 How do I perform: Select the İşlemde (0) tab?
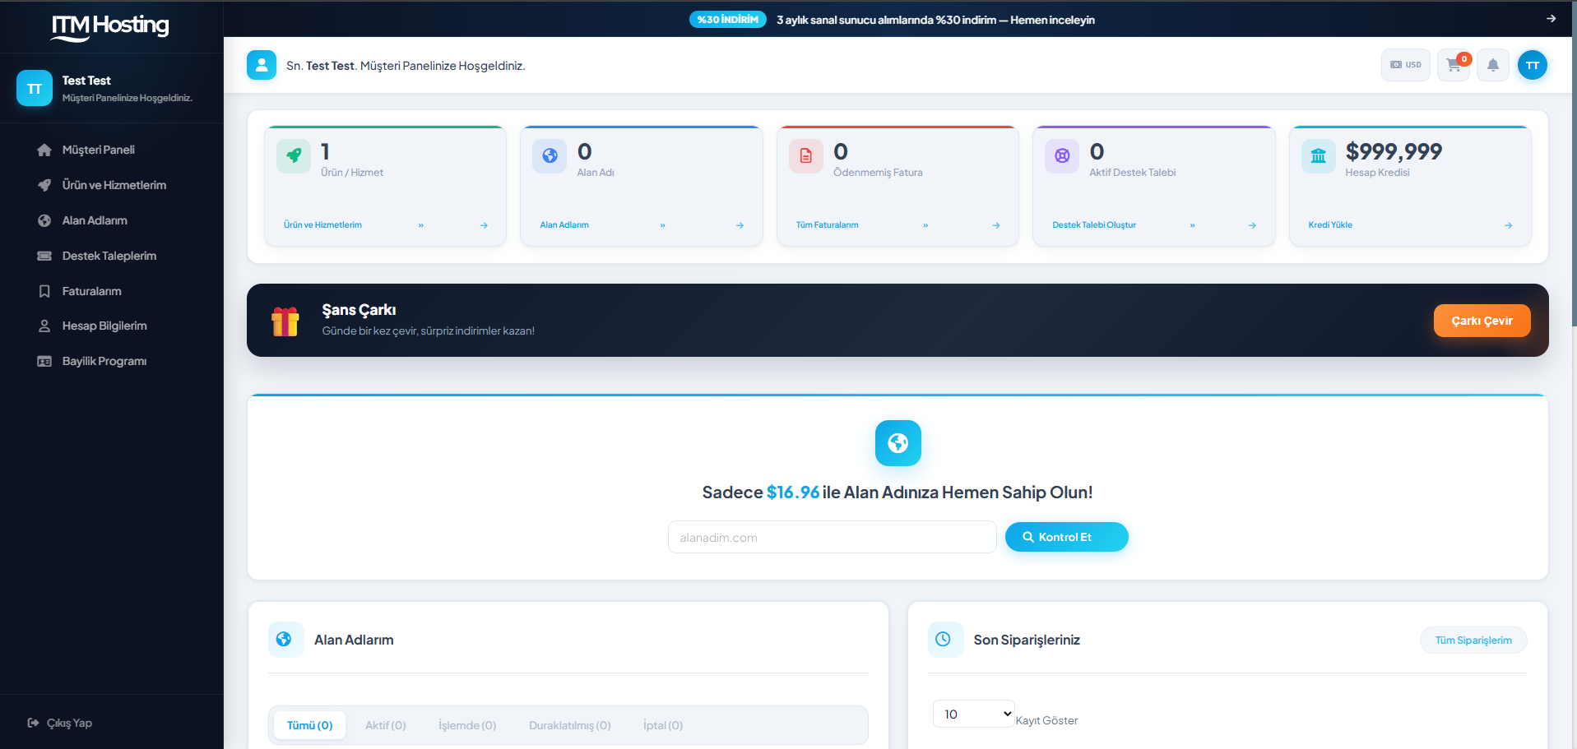467,725
